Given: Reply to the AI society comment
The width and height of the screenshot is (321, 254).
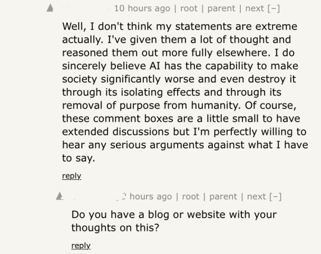Looking at the screenshot, I should 72,176.
